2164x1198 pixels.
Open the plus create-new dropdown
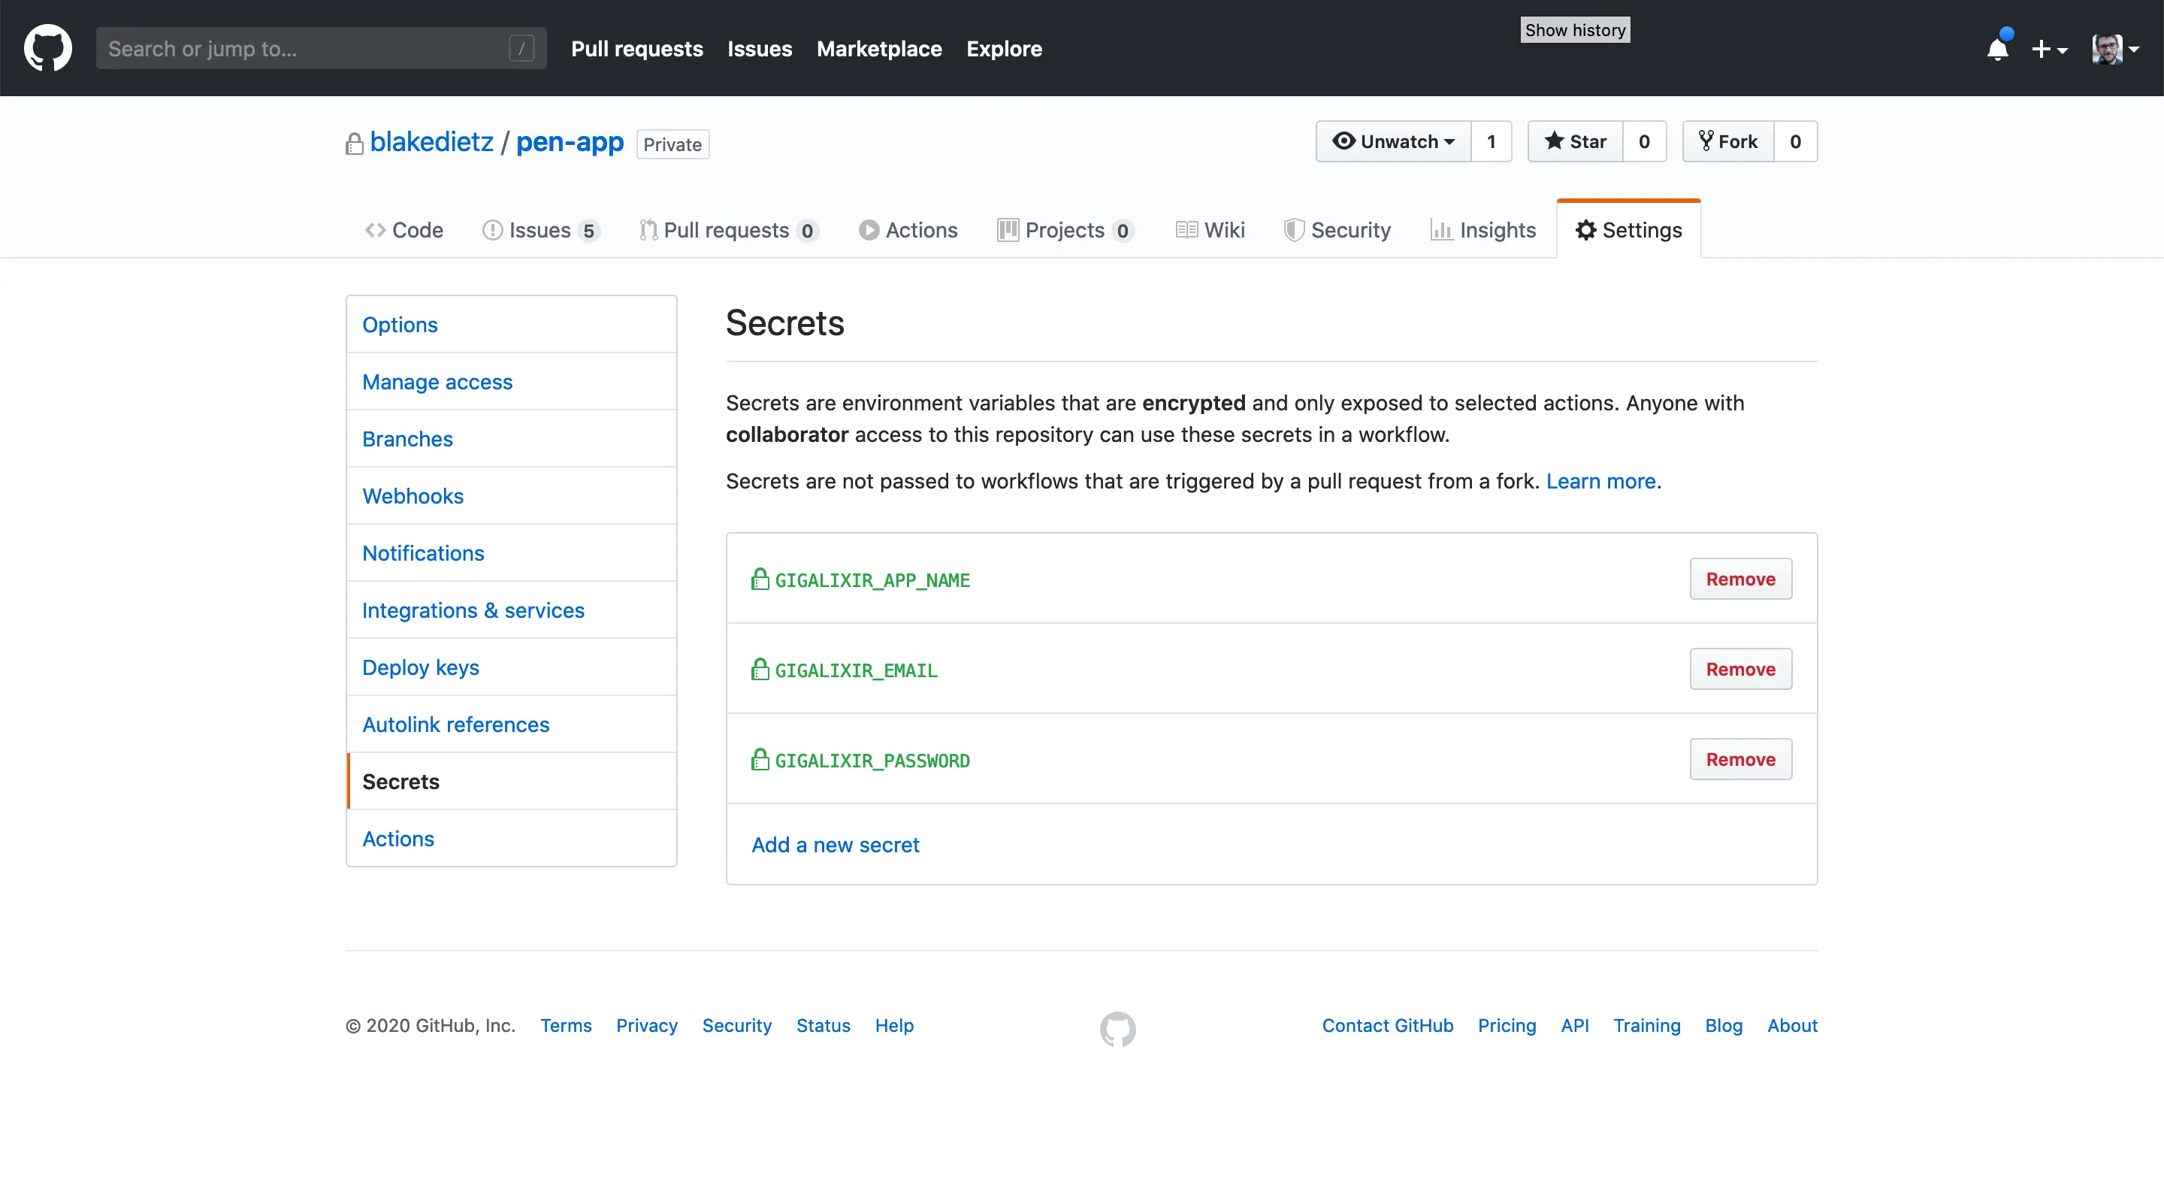tap(2048, 49)
